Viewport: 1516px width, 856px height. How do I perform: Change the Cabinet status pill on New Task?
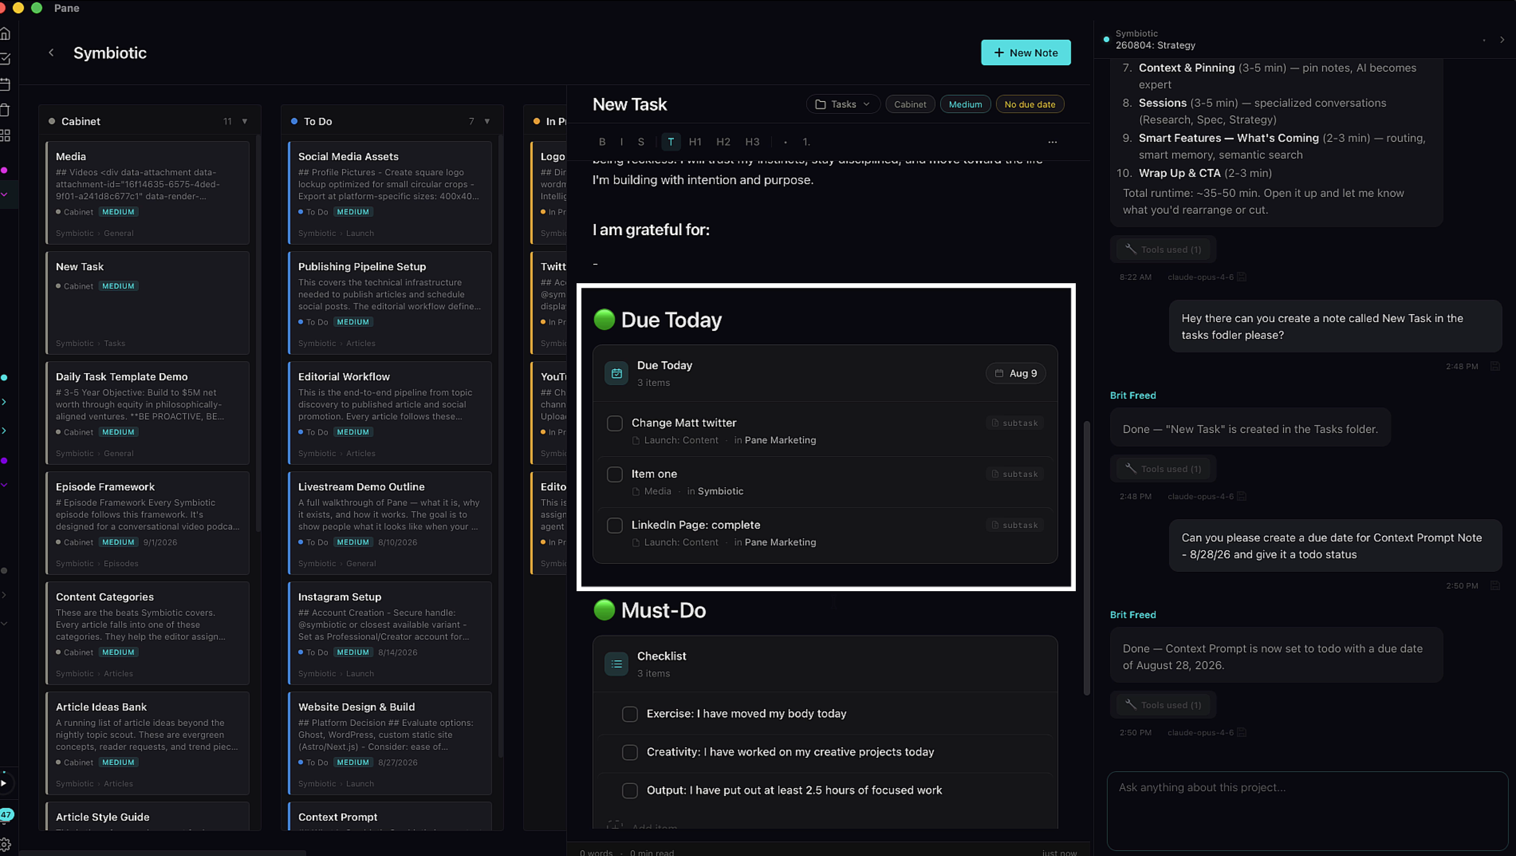click(910, 104)
